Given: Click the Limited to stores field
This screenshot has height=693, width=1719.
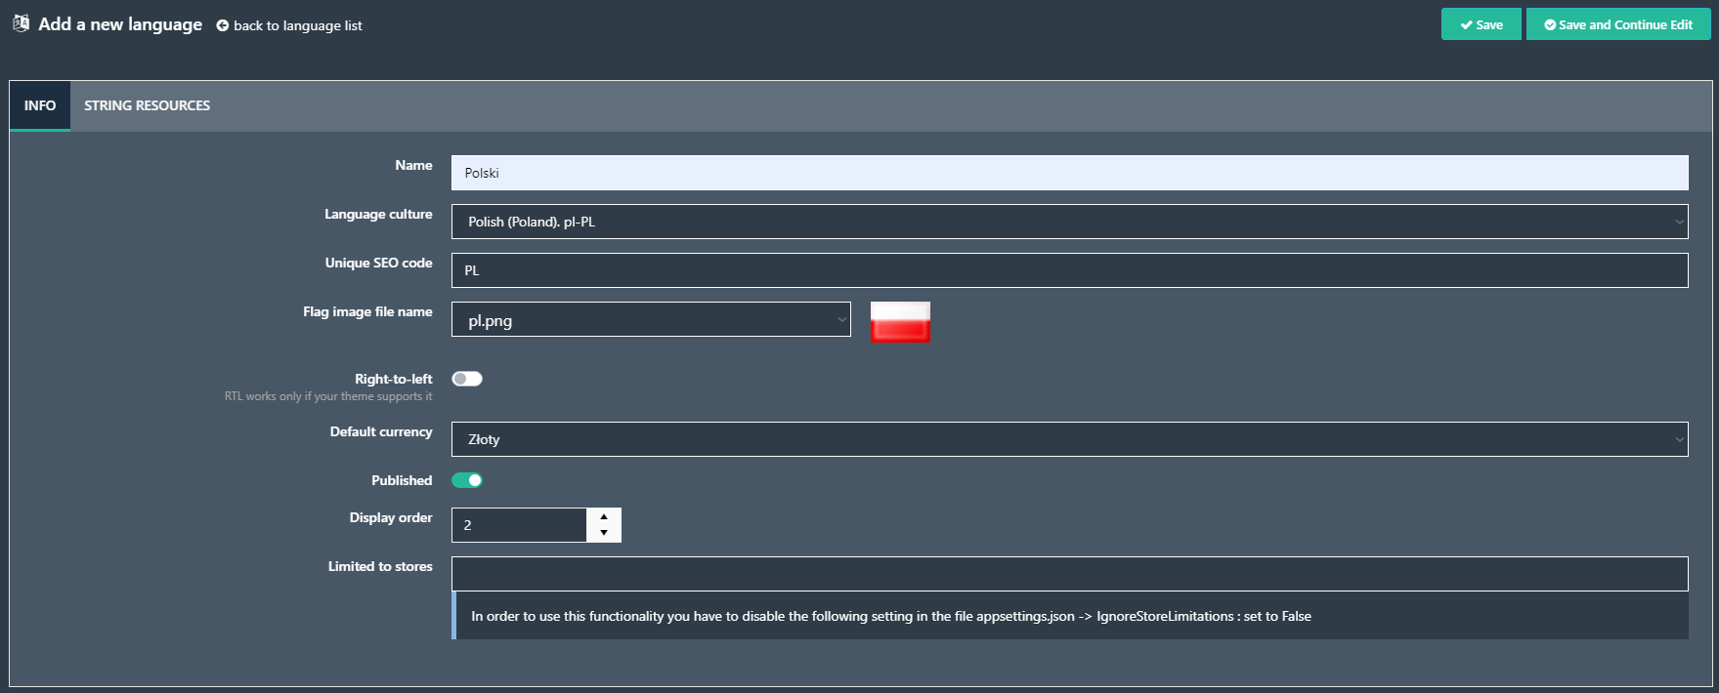Looking at the screenshot, I should click(1069, 574).
